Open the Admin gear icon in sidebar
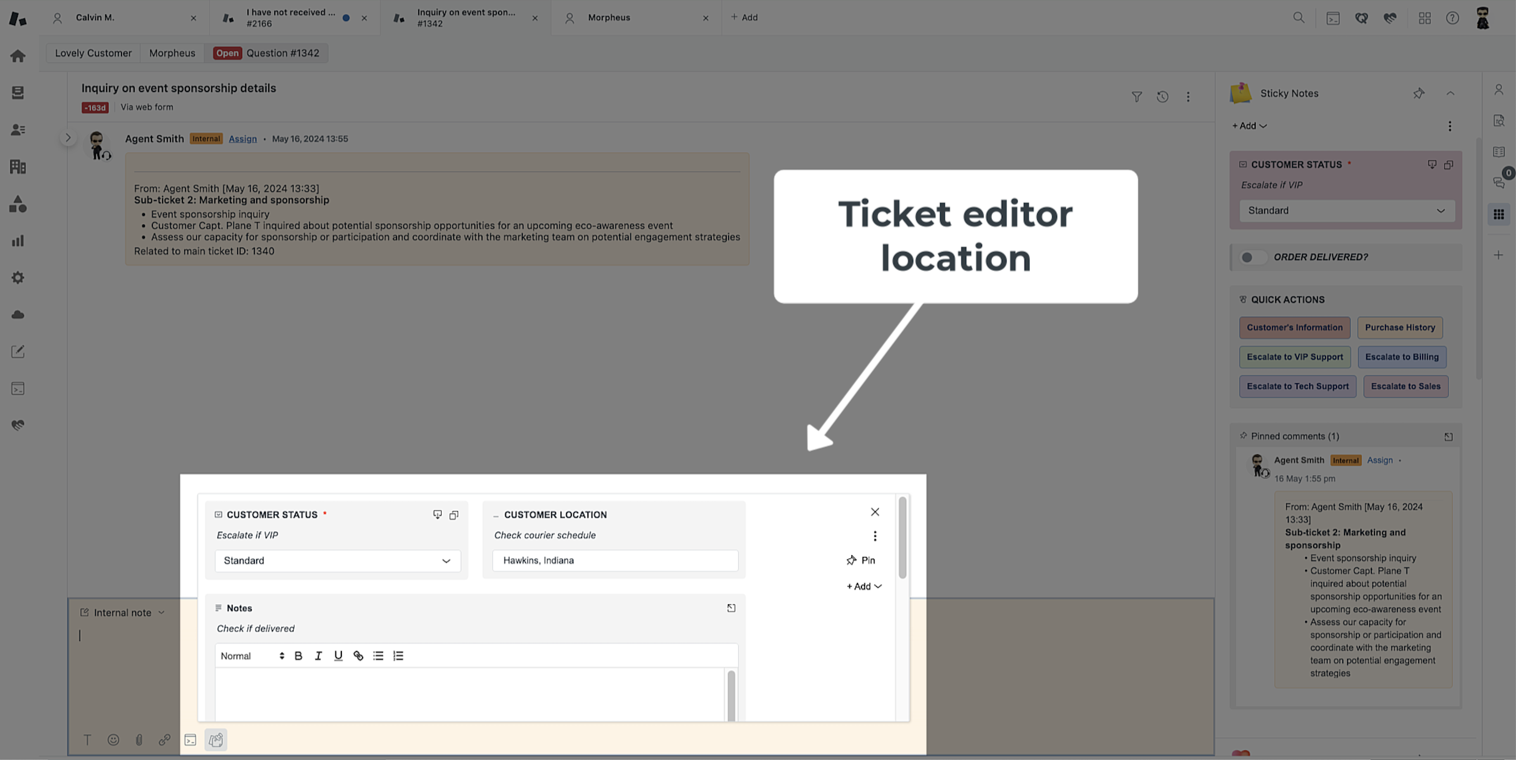This screenshot has height=760, width=1516. pos(18,278)
